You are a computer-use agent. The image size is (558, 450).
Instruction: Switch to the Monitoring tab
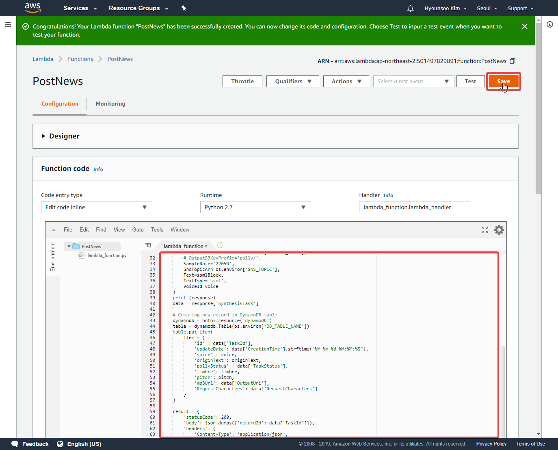pos(110,104)
